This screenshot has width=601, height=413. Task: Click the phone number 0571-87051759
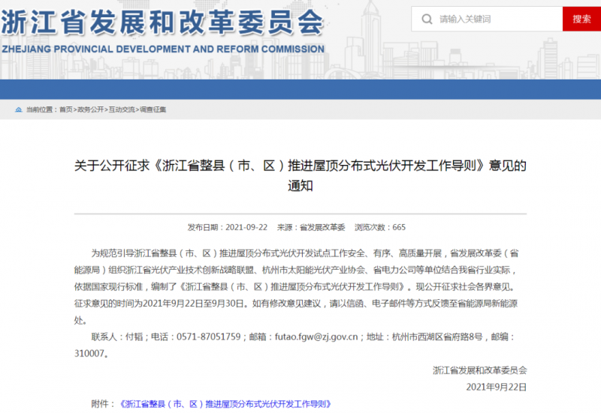[209, 337]
